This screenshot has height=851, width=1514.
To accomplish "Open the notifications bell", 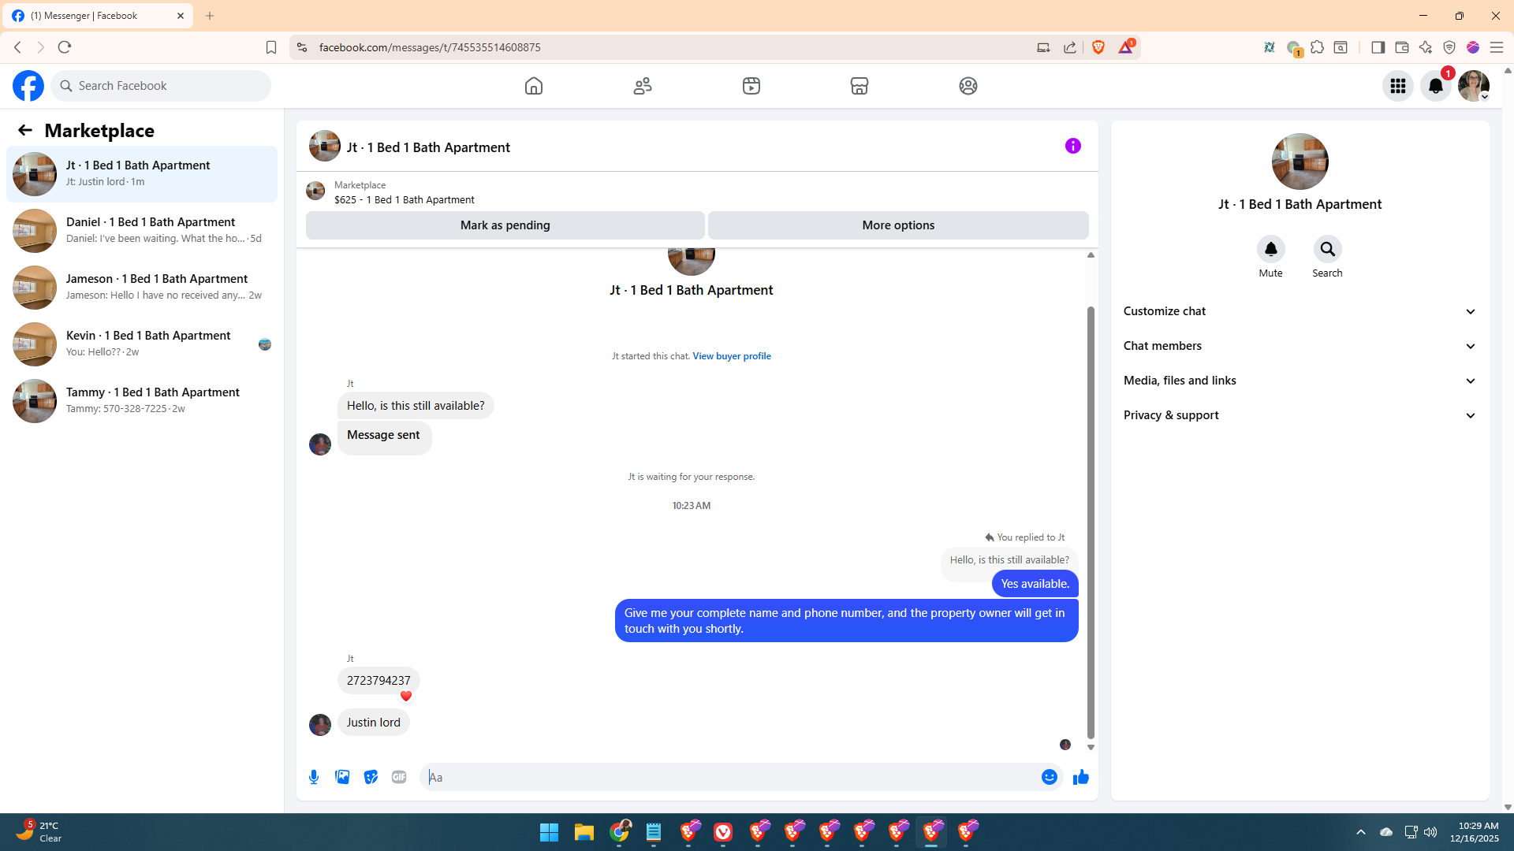I will 1436,86.
